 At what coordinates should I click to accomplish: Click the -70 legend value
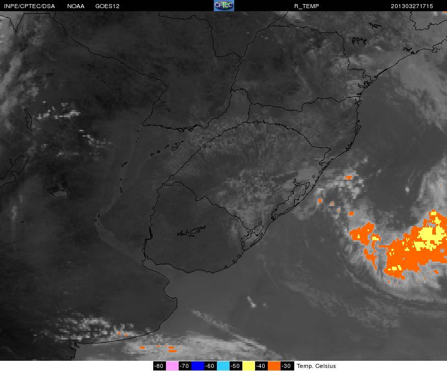(185, 366)
